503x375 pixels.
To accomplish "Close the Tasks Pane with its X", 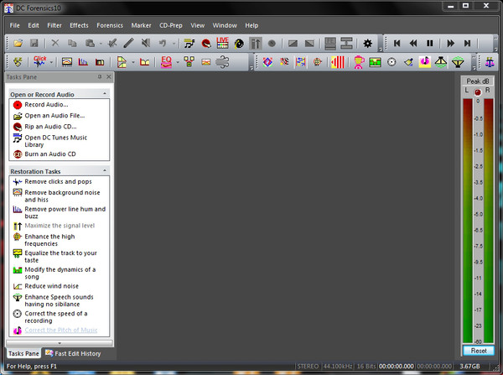I will [x=107, y=76].
